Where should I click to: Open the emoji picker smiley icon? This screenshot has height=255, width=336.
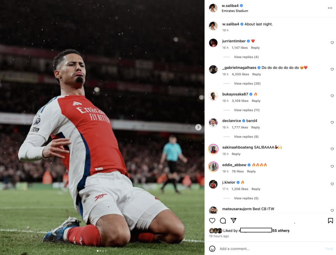[212, 249]
